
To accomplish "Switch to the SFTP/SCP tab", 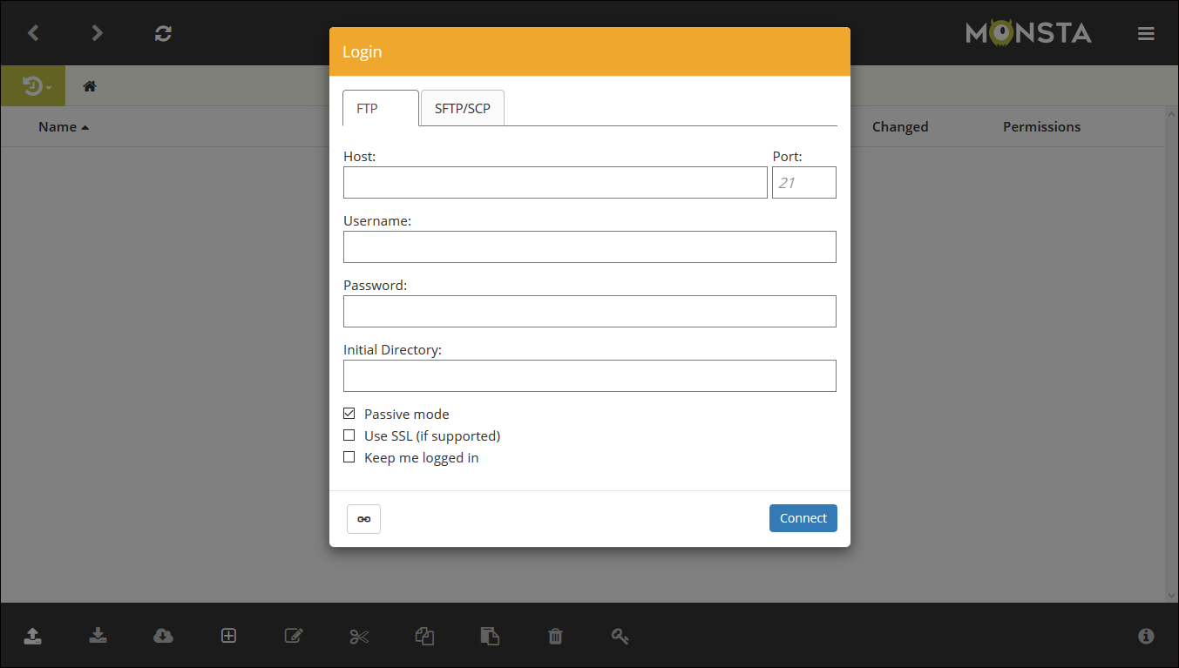I will (463, 108).
